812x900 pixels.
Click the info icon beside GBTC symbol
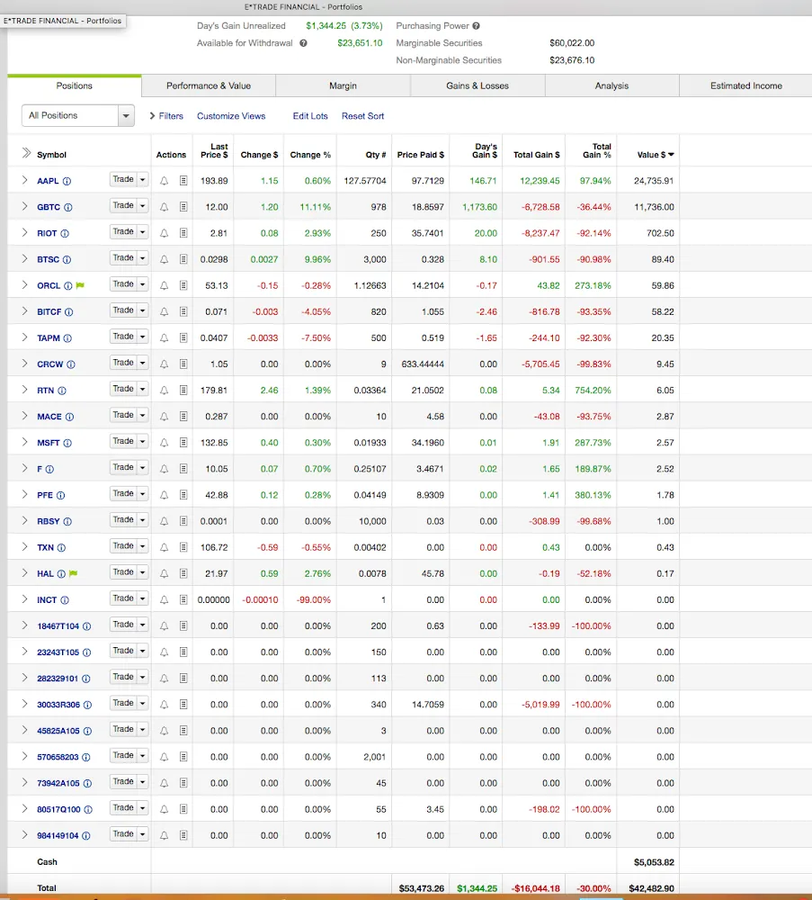tap(67, 207)
